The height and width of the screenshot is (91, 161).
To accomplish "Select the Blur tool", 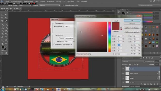I will point(2,34).
